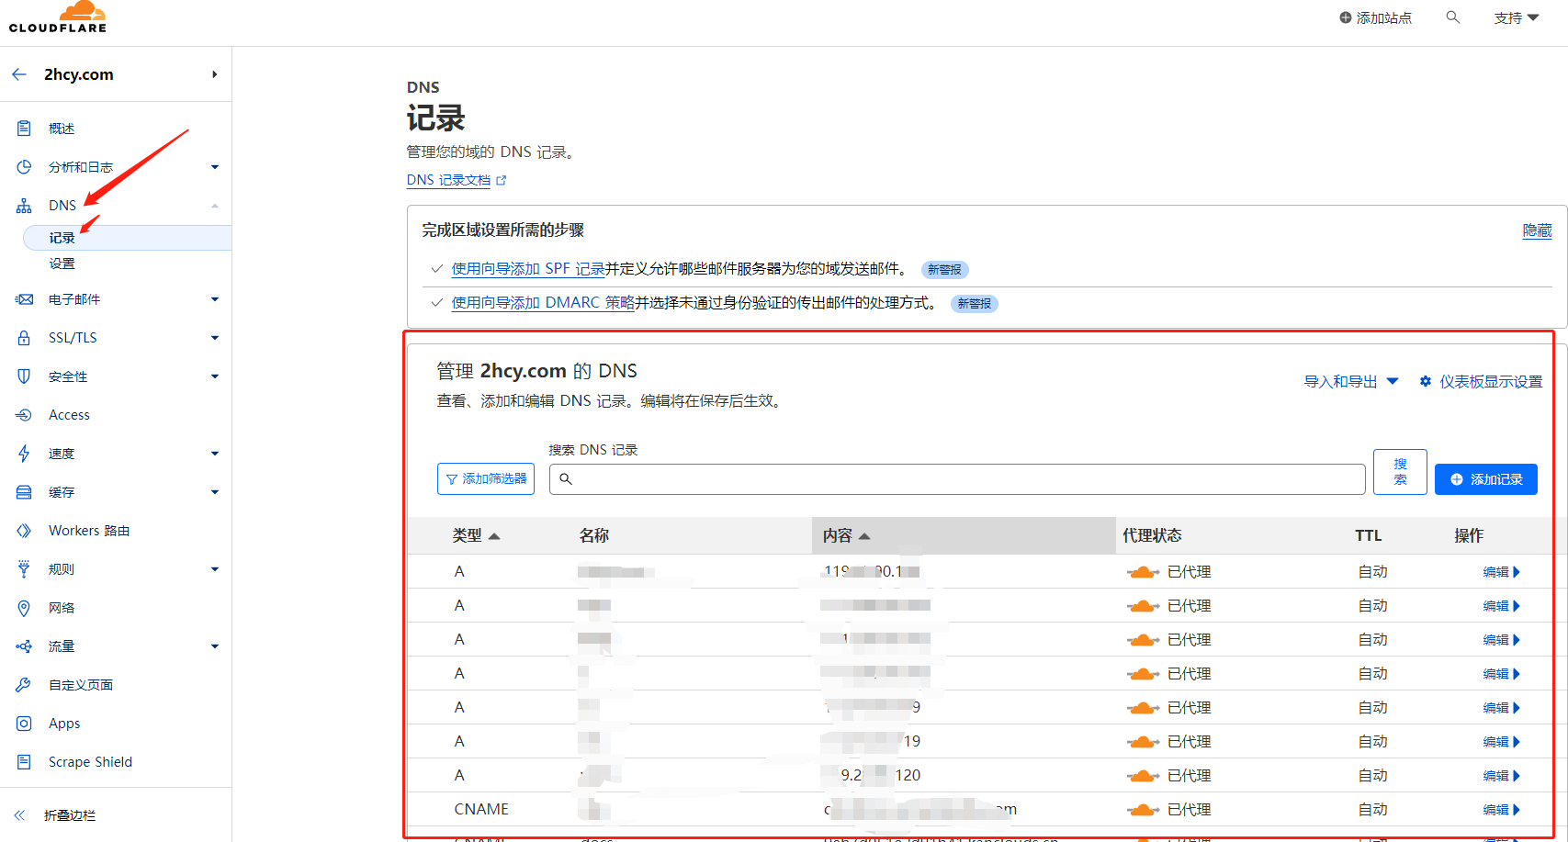Open the Workers 路由 menu item

[89, 531]
